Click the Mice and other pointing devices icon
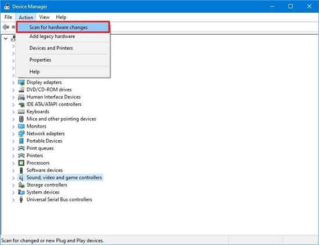319x245 pixels. [x=21, y=119]
